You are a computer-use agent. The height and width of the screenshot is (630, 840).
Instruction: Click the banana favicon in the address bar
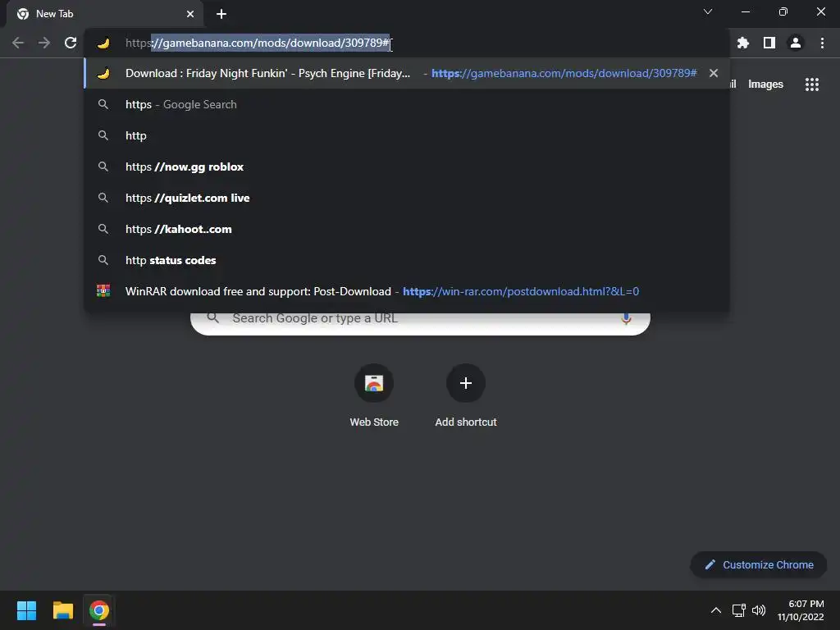[103, 43]
